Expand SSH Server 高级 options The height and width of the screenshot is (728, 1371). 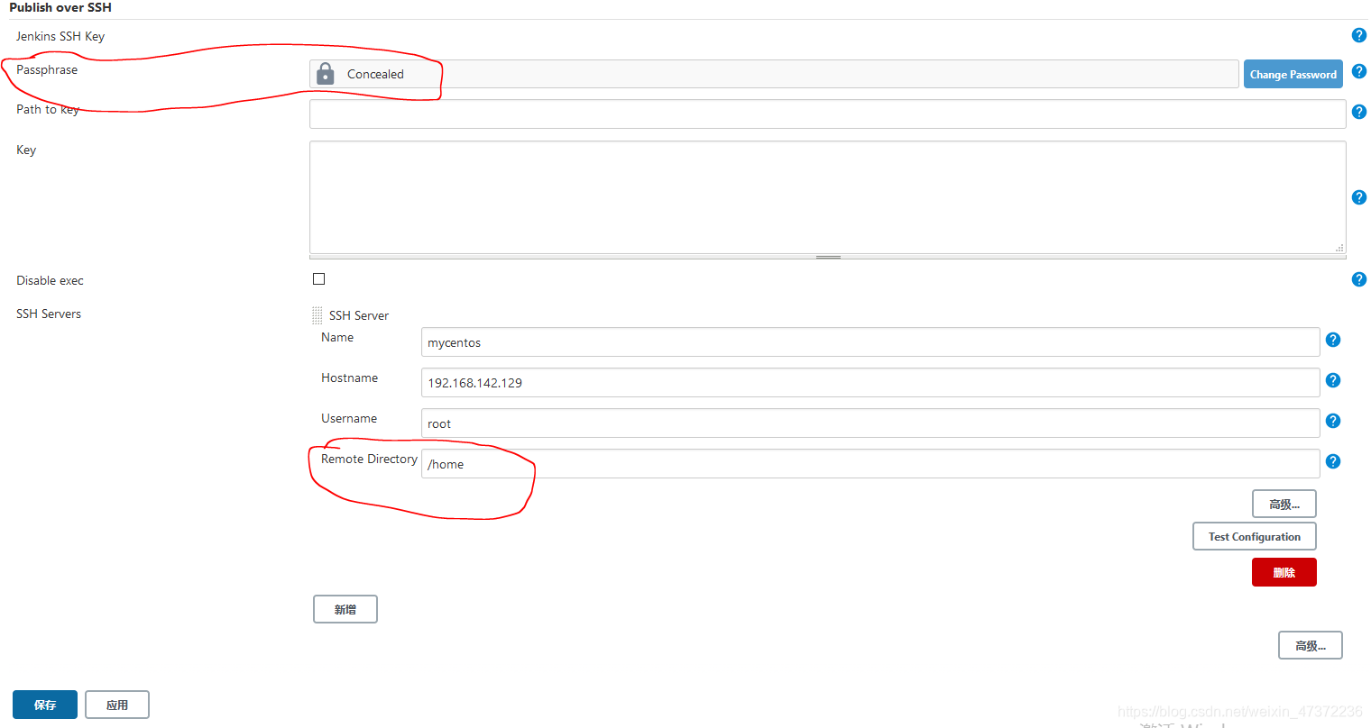1284,505
